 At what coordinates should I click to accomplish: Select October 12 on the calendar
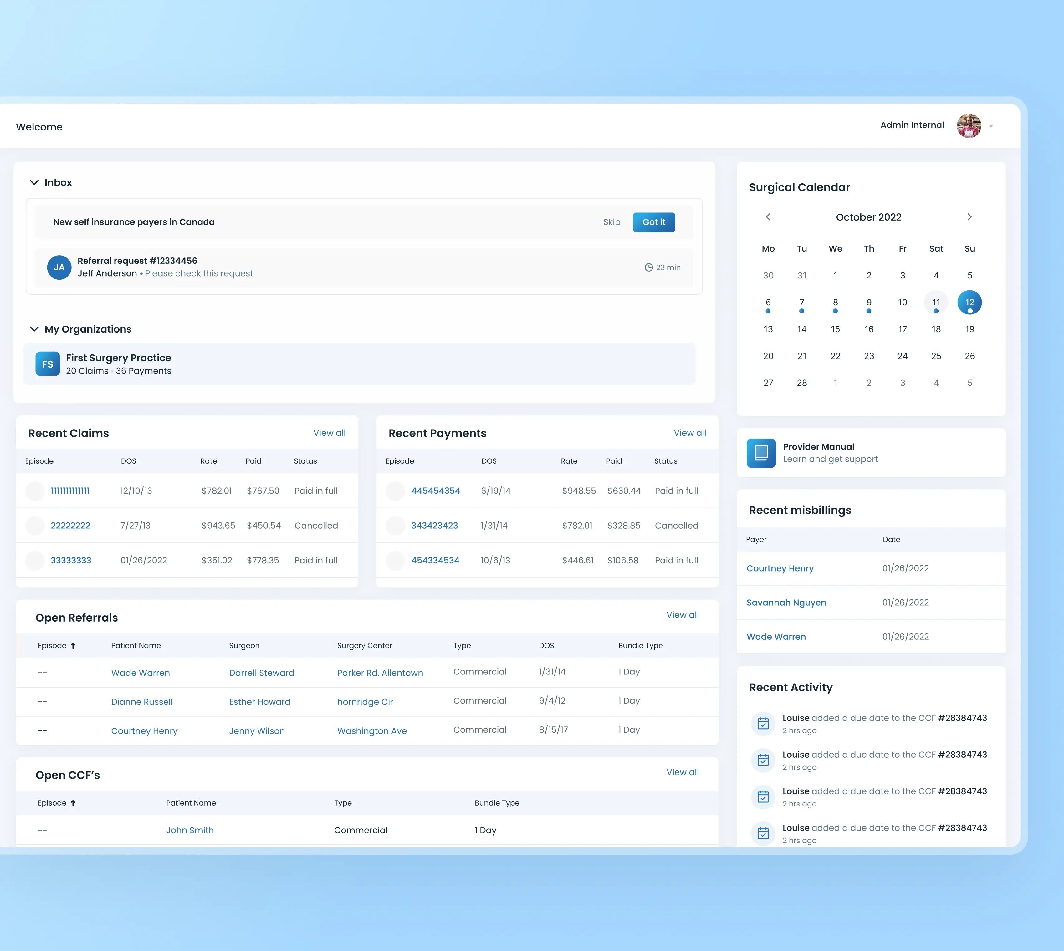click(969, 303)
